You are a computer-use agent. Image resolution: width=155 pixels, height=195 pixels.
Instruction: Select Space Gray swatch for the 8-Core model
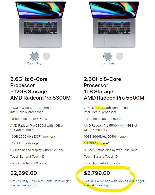(108, 56)
